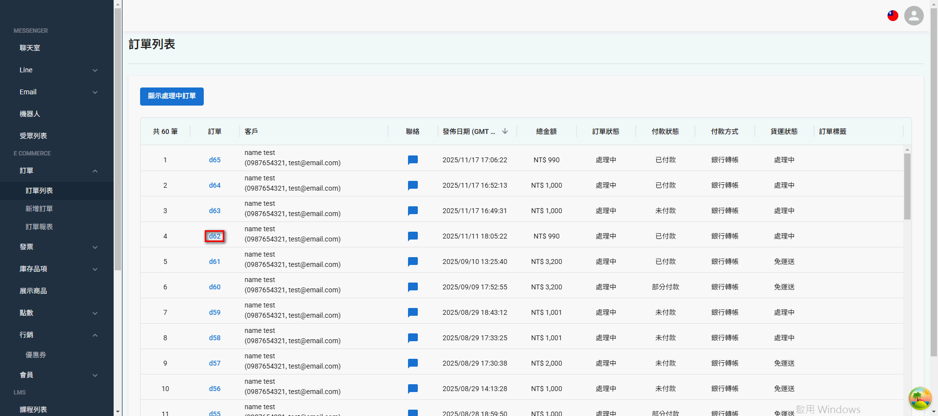Image resolution: width=938 pixels, height=416 pixels.
Task: Click the chat icon for order d65
Action: point(412,160)
